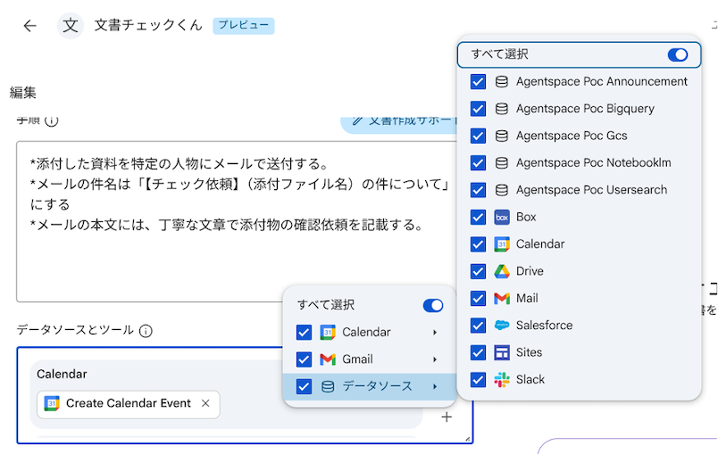Uncheck the Calendar checkbox in the small menu
Viewport: 718px width, 454px height.
(304, 333)
